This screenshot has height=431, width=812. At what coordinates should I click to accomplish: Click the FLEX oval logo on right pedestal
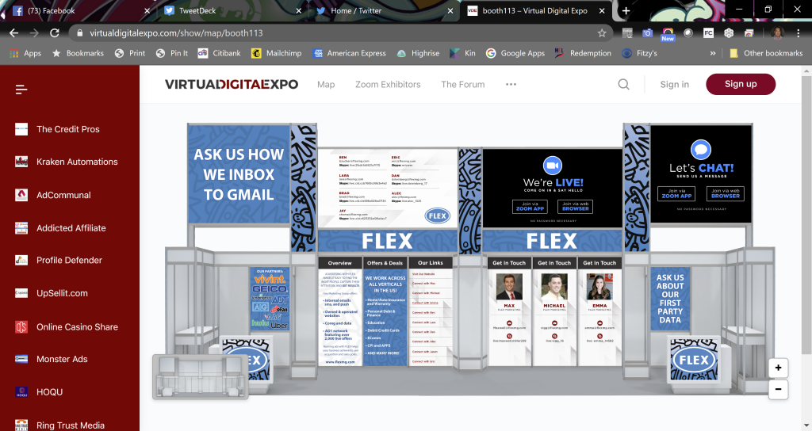click(x=694, y=360)
